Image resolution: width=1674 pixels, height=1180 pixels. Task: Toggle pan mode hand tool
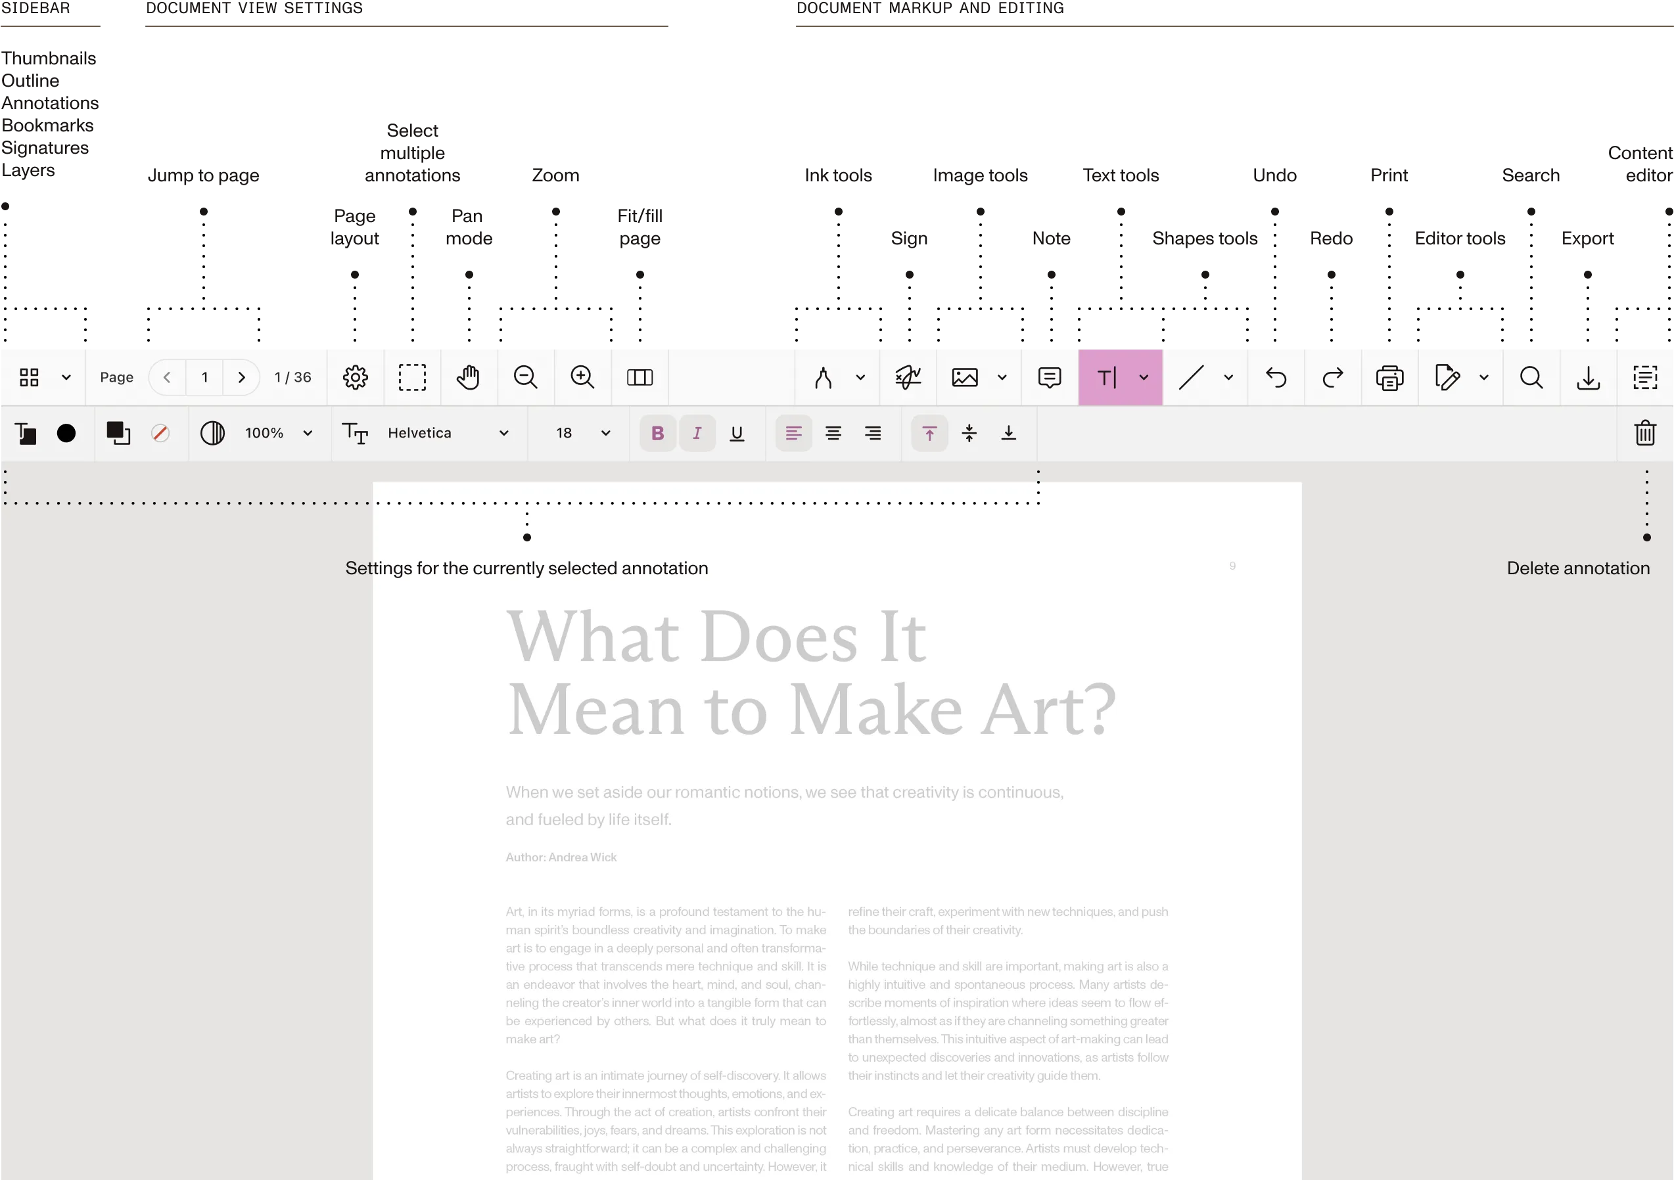[469, 377]
